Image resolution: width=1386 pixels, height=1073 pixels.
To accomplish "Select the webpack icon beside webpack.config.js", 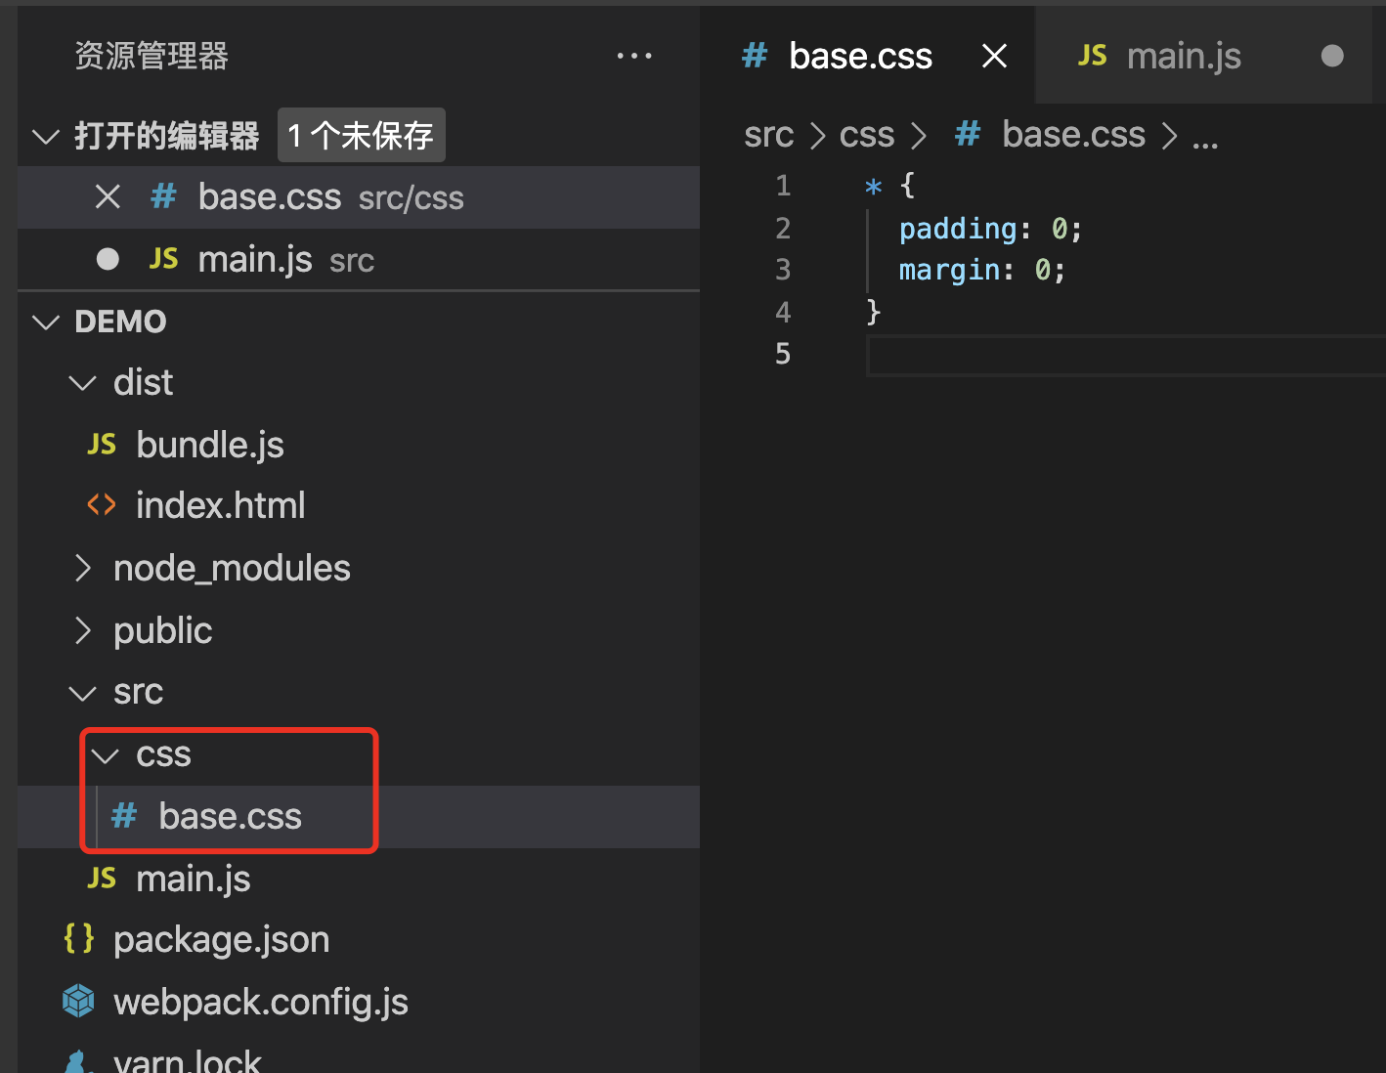I will pos(78,1001).
